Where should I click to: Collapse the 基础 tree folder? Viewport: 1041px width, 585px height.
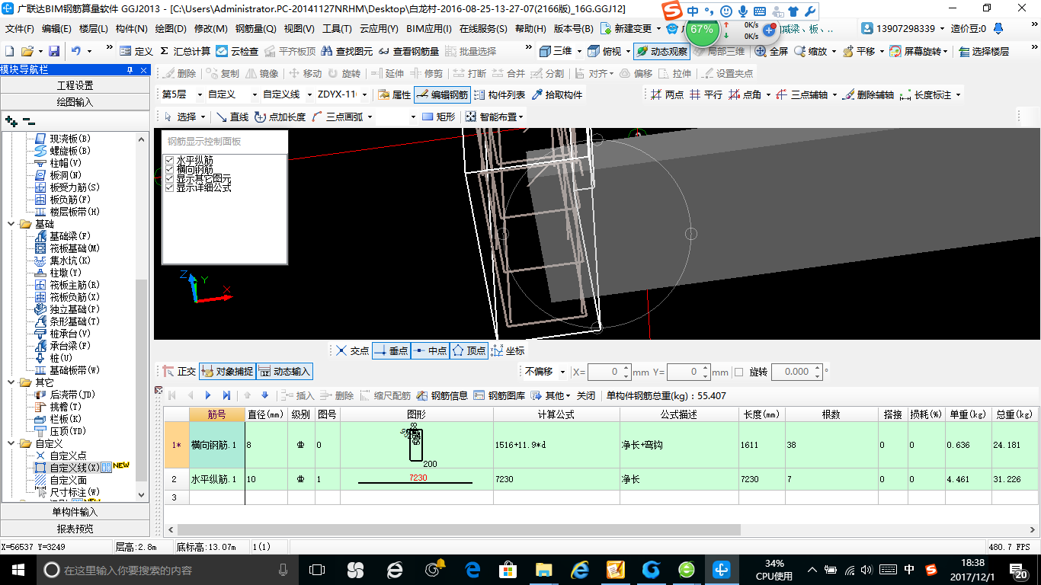click(11, 224)
